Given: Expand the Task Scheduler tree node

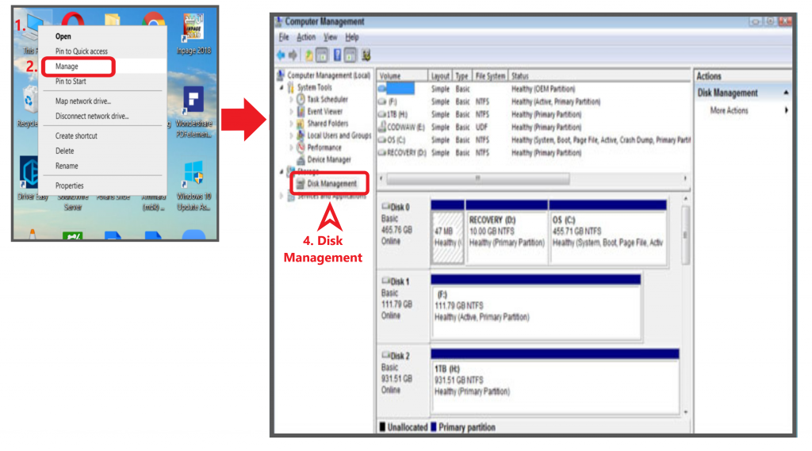Looking at the screenshot, I should point(291,99).
